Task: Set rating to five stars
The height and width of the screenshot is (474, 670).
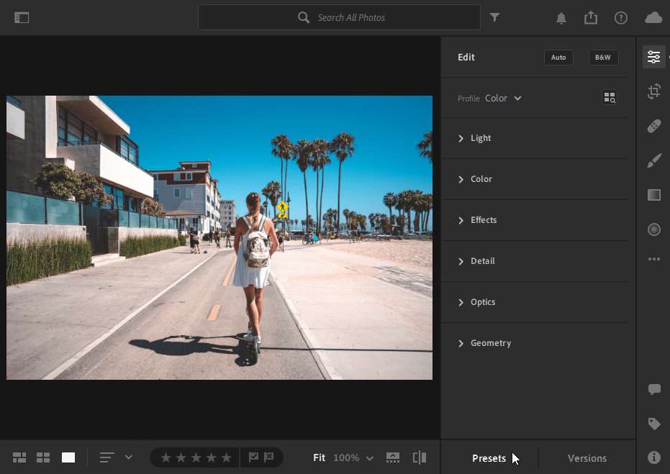Action: click(226, 457)
